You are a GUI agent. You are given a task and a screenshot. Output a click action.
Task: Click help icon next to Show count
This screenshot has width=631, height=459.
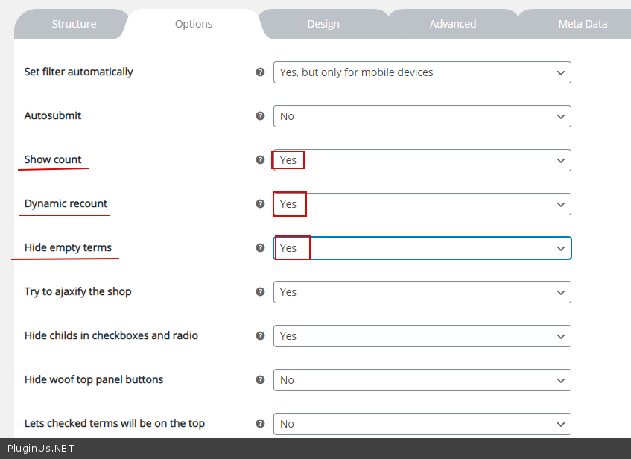[260, 160]
